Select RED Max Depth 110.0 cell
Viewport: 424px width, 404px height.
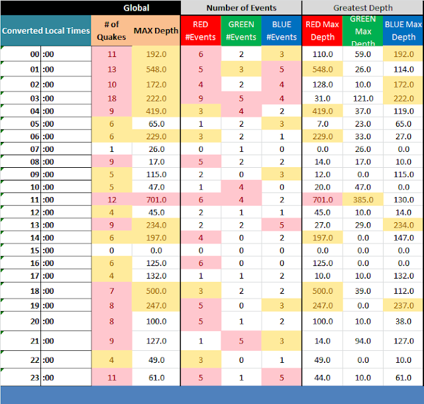322,54
